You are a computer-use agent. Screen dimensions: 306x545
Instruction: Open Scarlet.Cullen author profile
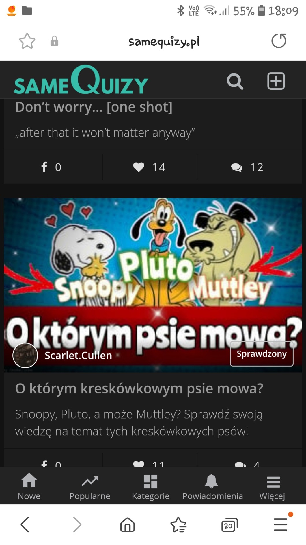pos(78,356)
